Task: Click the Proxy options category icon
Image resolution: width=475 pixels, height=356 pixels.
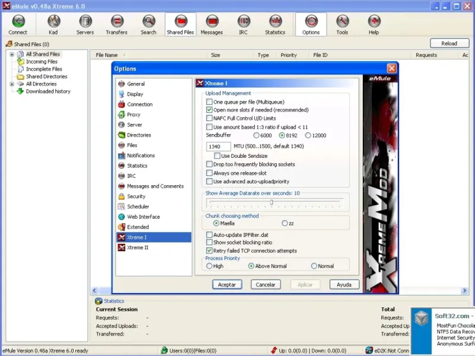Action: pos(122,115)
